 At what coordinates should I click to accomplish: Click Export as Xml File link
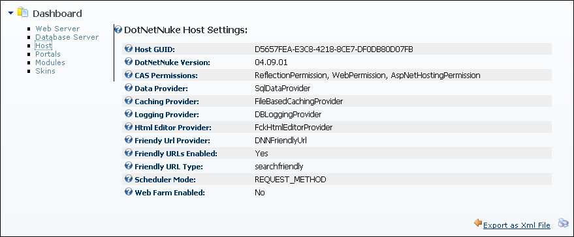coord(517,225)
